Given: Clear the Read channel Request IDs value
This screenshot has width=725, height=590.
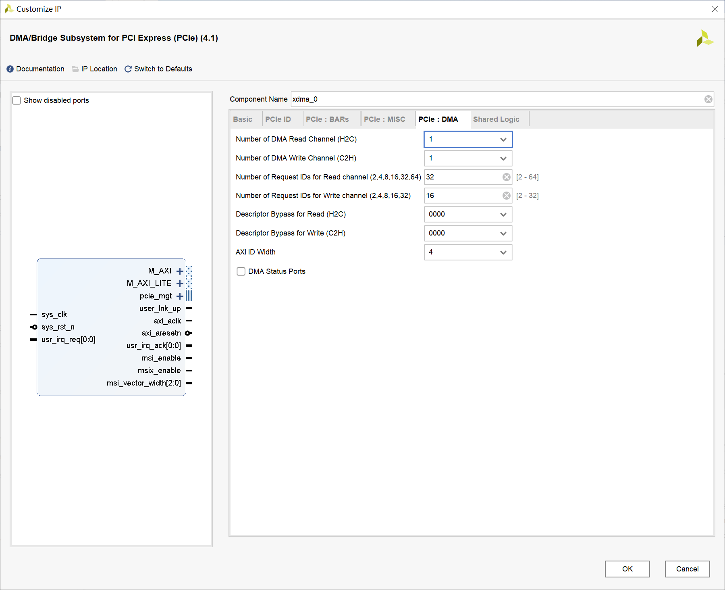Looking at the screenshot, I should 507,177.
